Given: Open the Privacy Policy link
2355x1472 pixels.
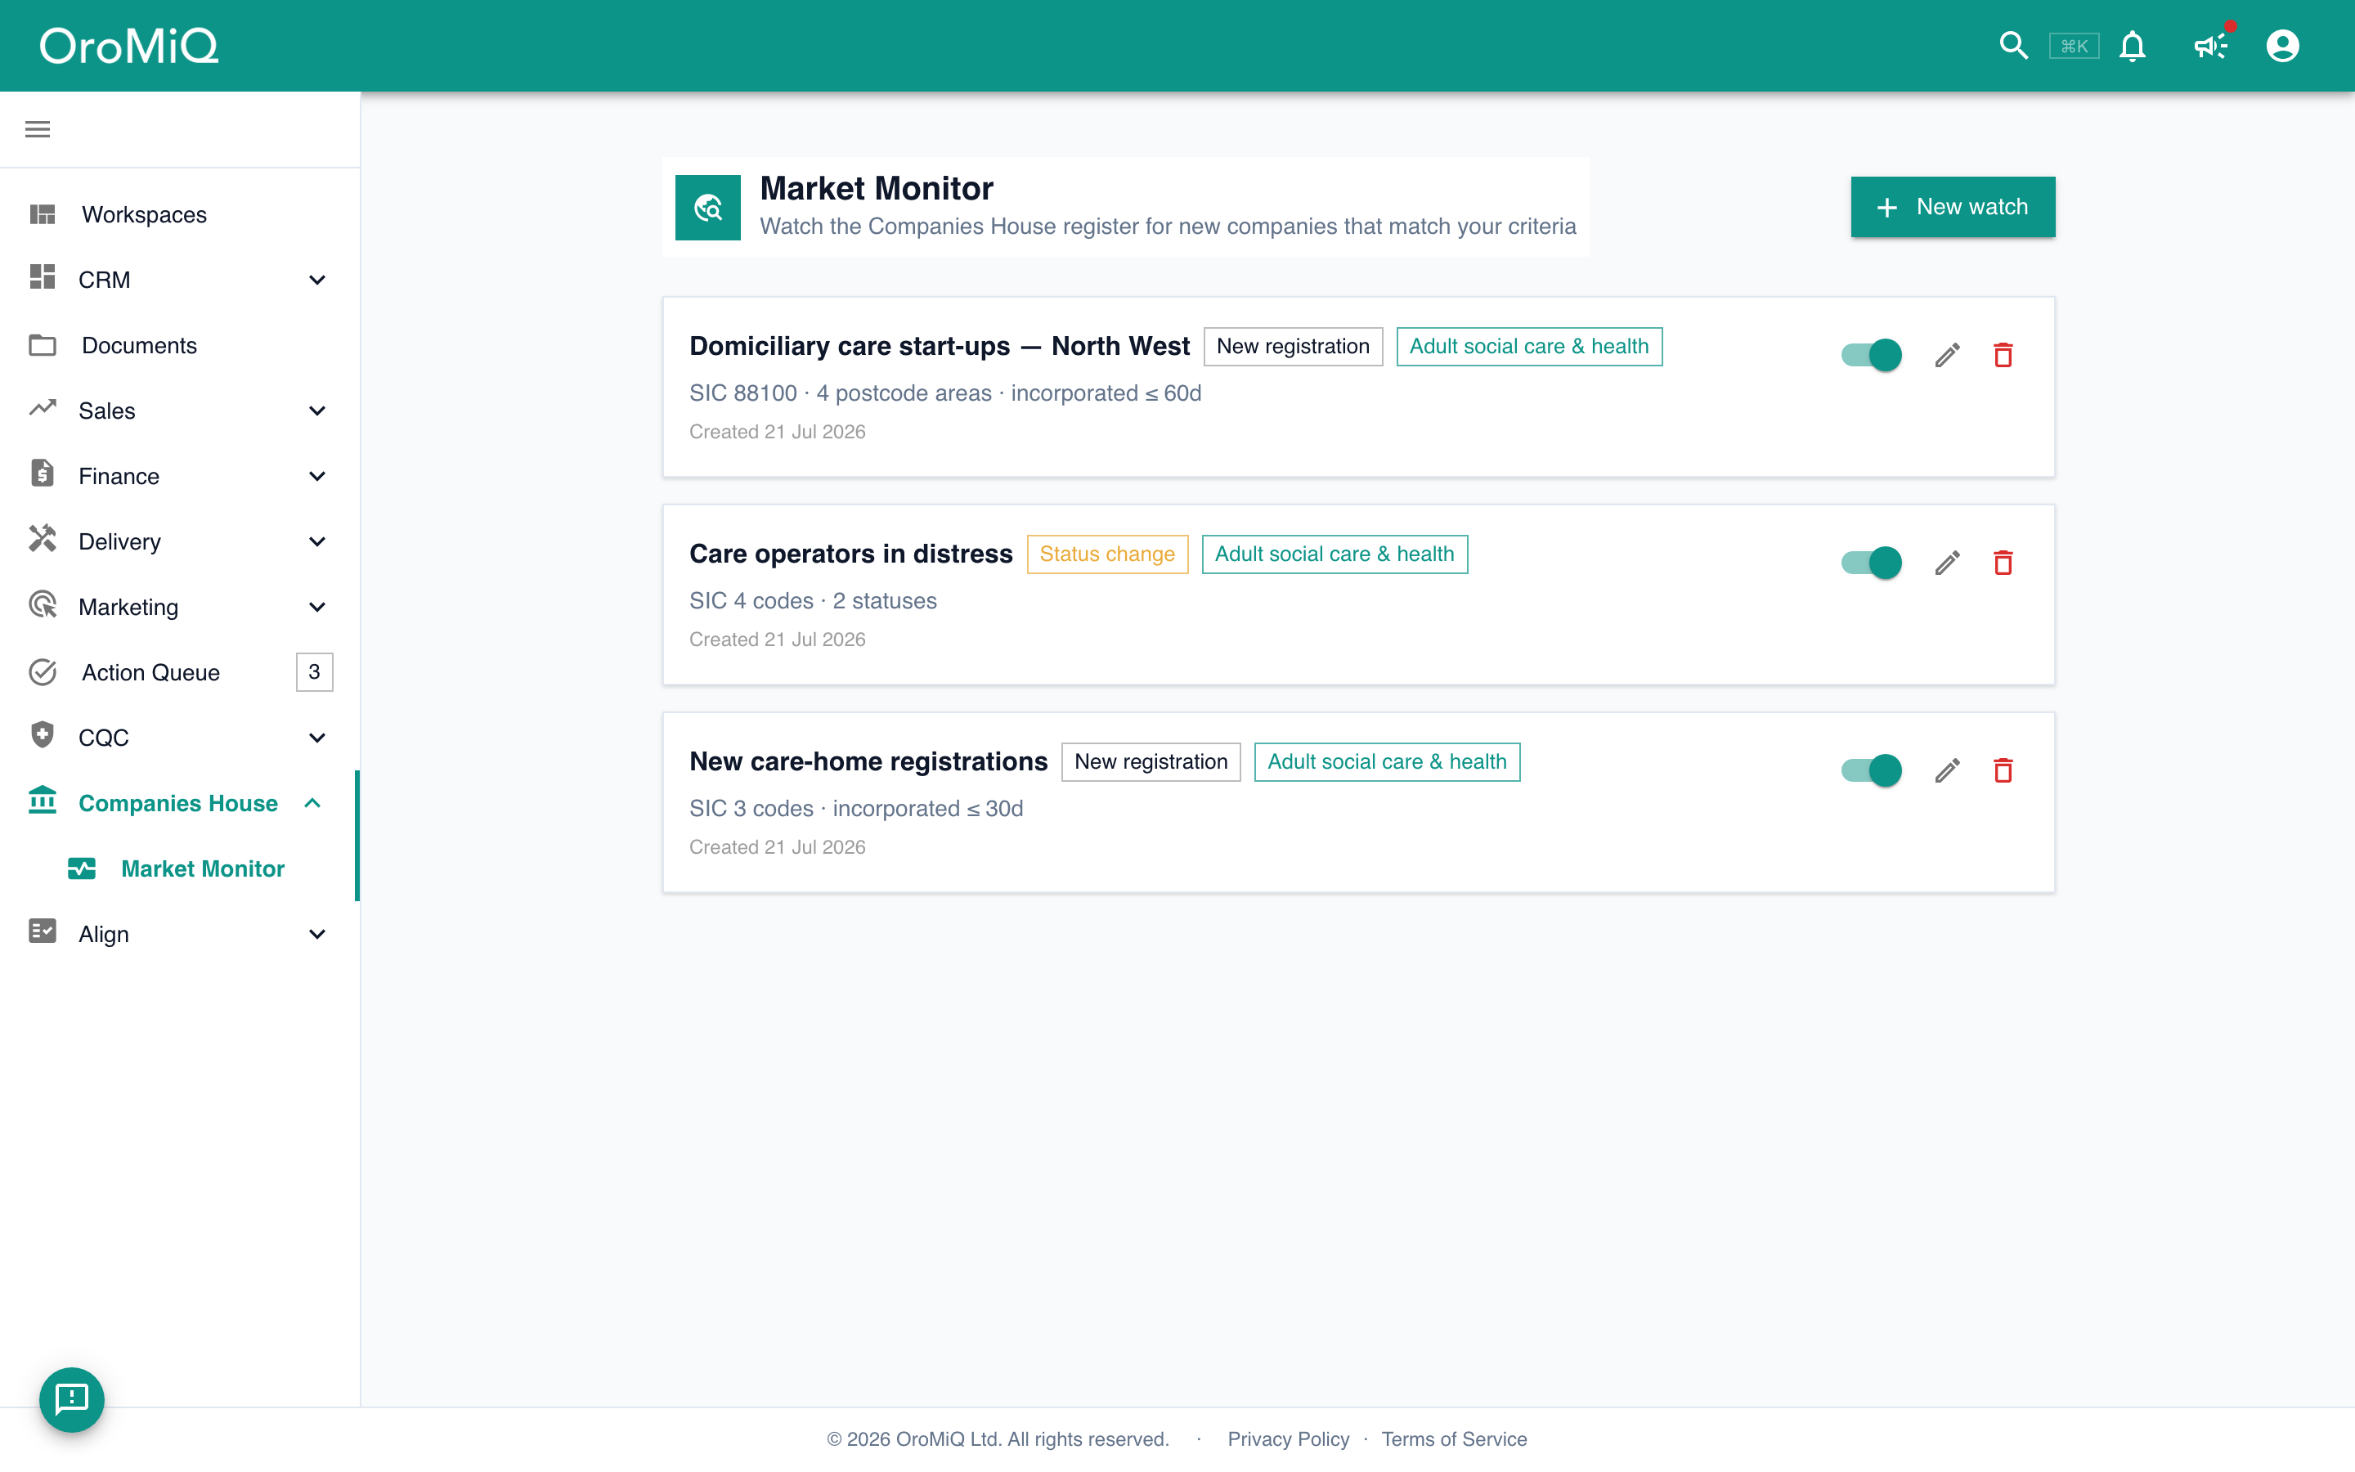Looking at the screenshot, I should pos(1289,1439).
